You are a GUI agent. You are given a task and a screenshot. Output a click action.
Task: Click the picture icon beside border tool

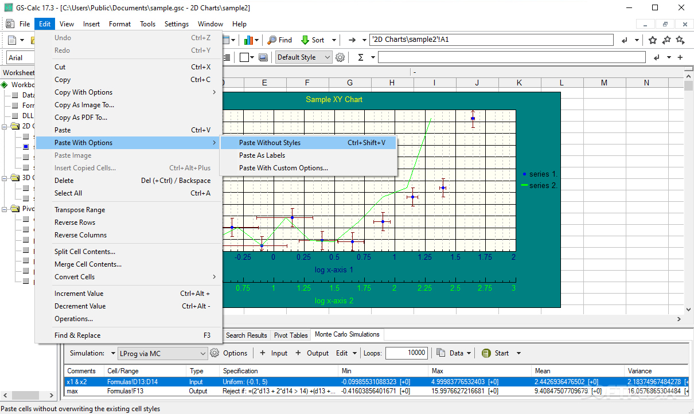click(263, 57)
